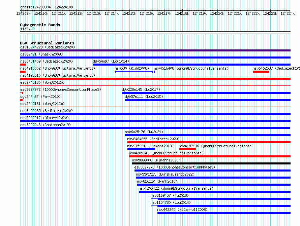Select the nsv442245 (McCarroll2008) label

pyautogui.click(x=182, y=210)
